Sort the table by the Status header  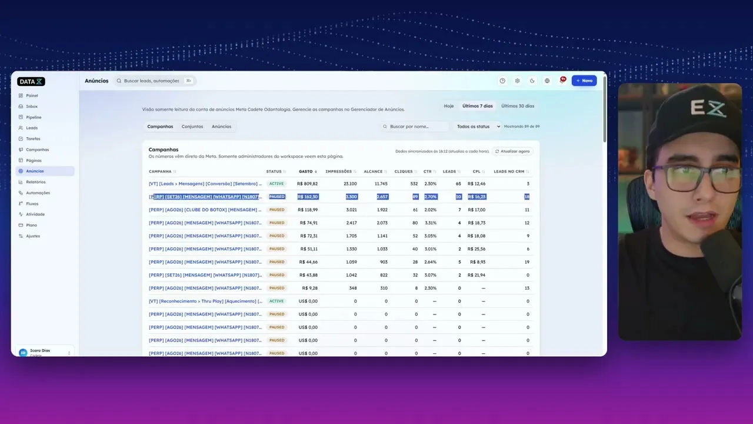tap(276, 171)
